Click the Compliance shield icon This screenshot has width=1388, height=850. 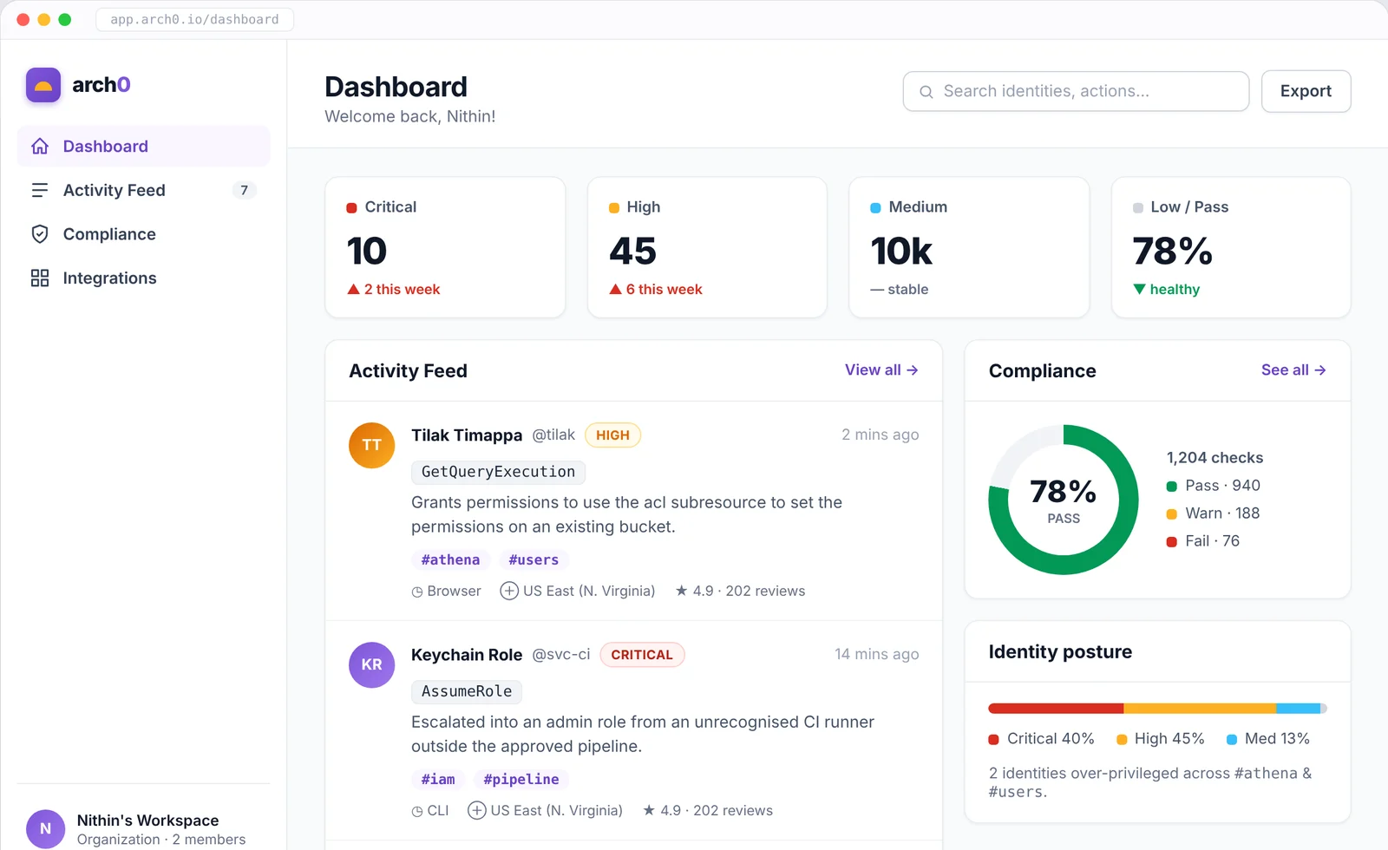click(40, 234)
